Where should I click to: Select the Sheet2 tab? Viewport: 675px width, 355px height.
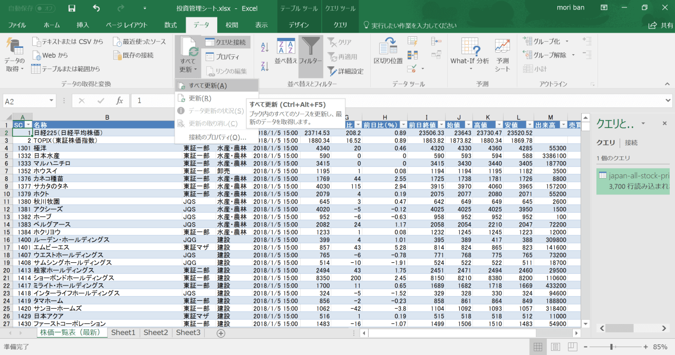pos(156,333)
